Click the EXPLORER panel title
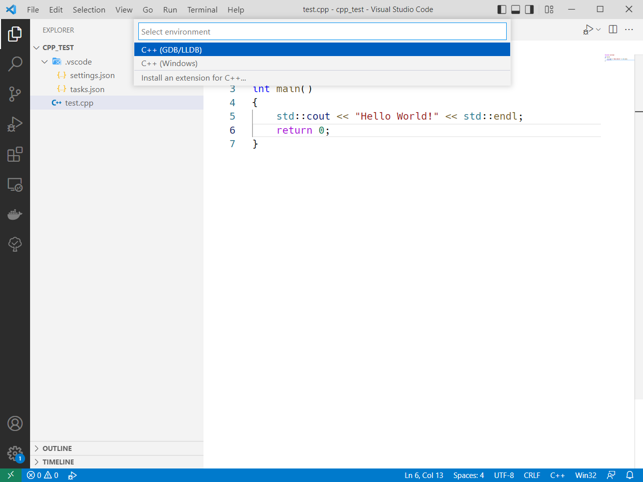 (58, 30)
